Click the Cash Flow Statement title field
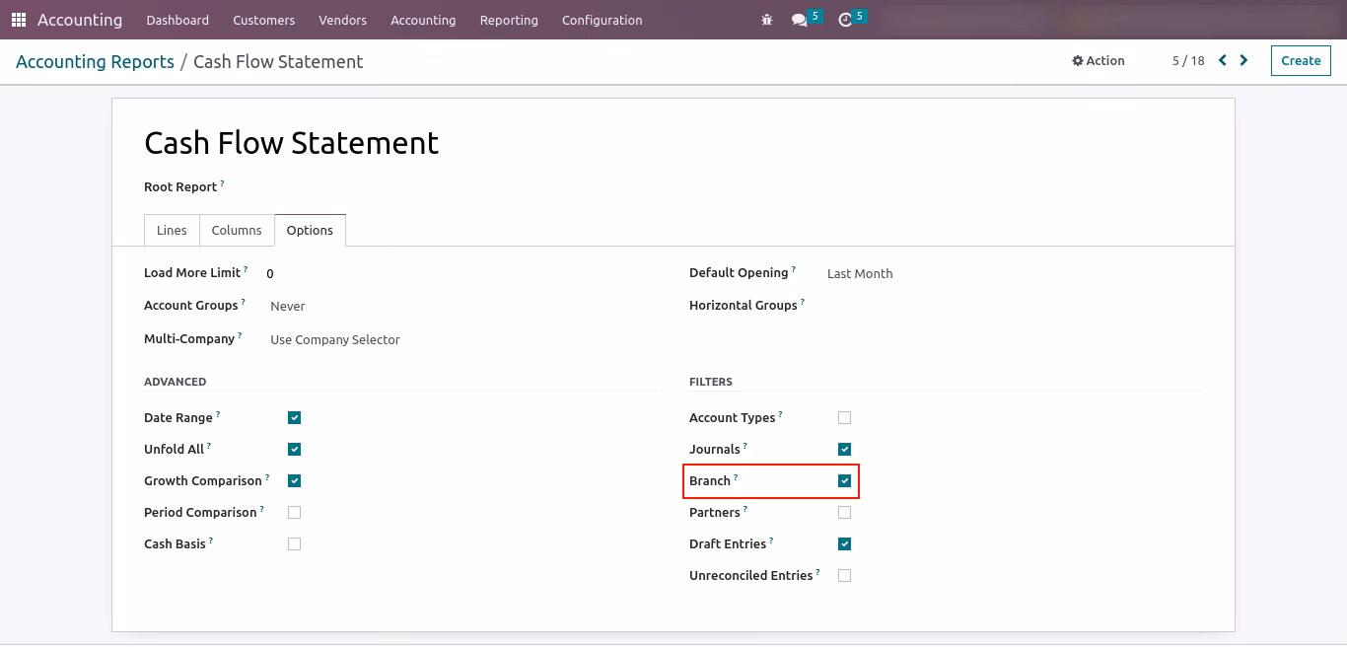1347x647 pixels. coord(292,143)
